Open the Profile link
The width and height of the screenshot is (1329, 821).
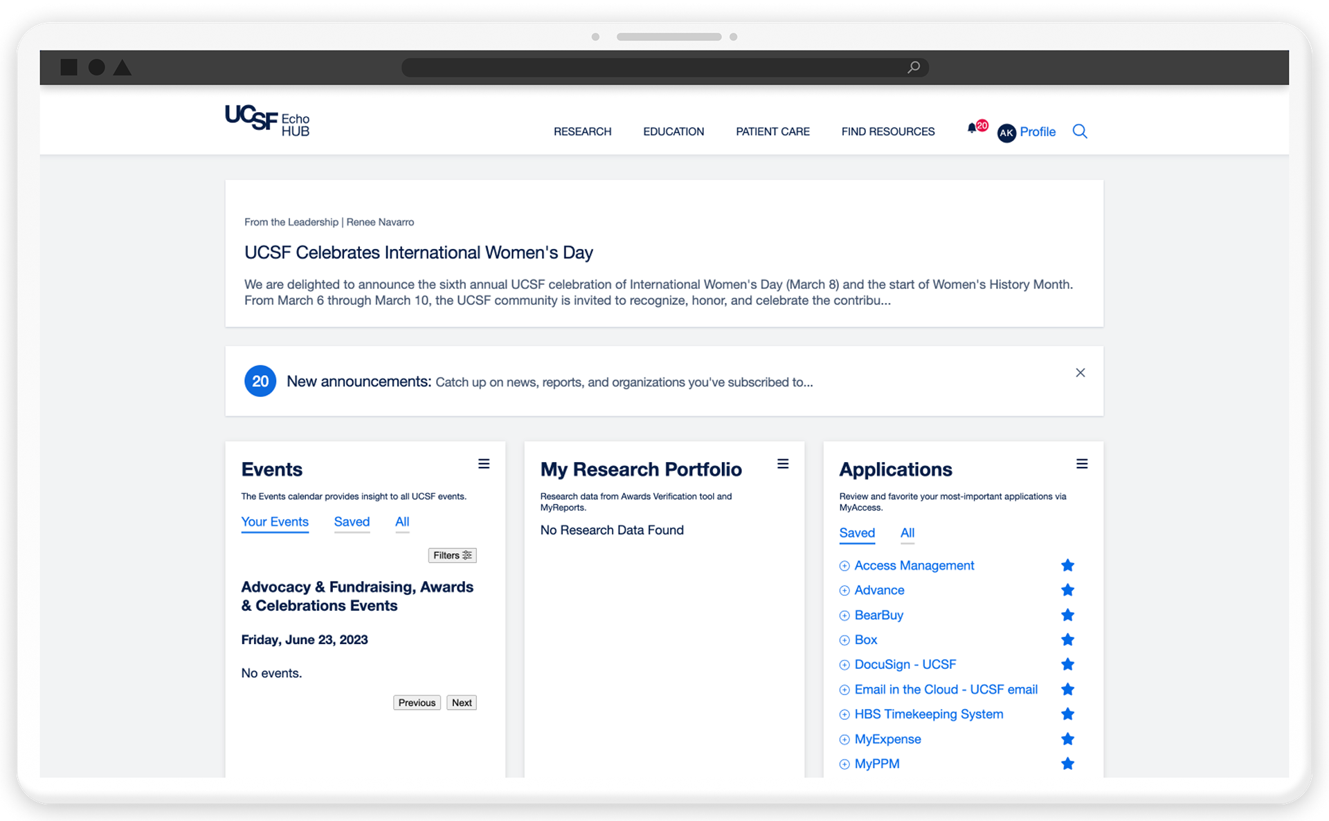pos(1038,131)
